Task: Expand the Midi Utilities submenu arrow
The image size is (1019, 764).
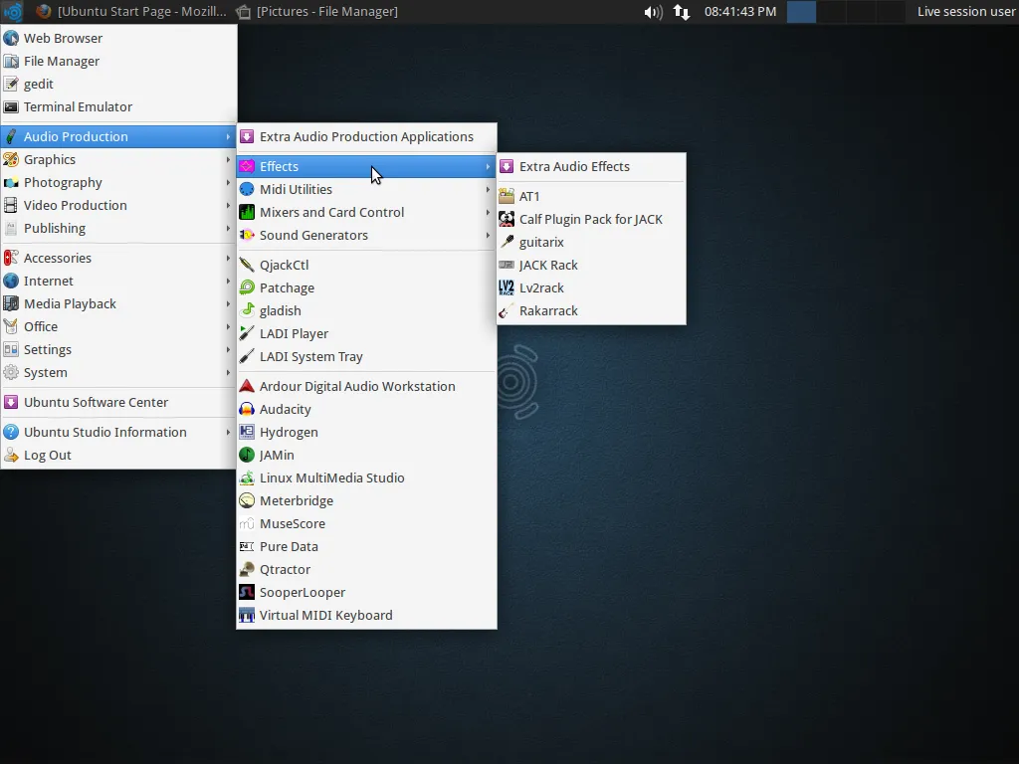Action: point(488,190)
